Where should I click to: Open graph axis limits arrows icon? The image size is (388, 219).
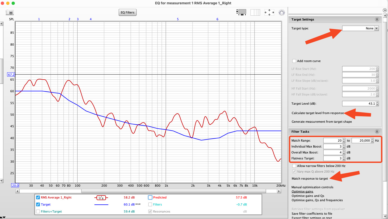[x=269, y=12]
